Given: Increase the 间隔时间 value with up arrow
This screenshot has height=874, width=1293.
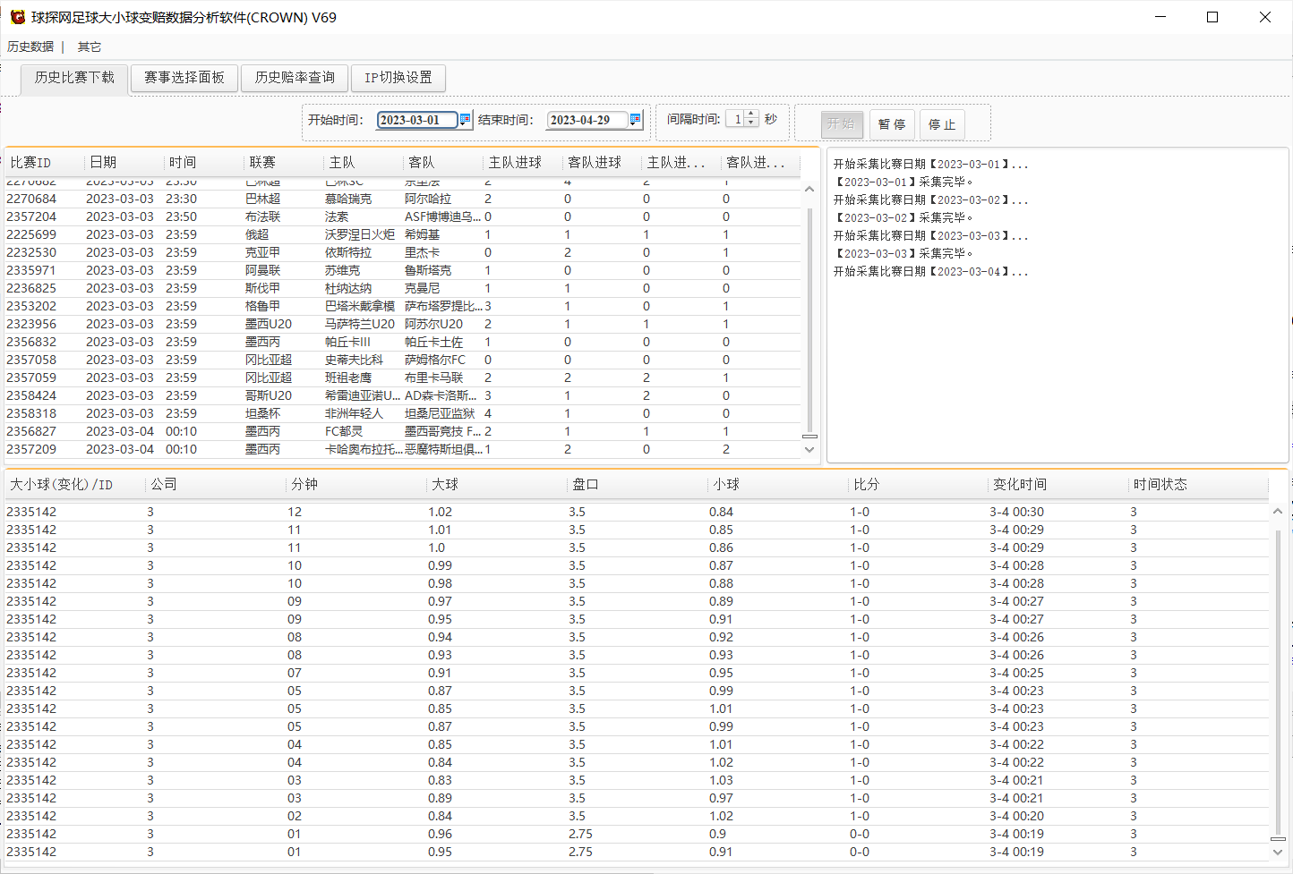Looking at the screenshot, I should [751, 115].
